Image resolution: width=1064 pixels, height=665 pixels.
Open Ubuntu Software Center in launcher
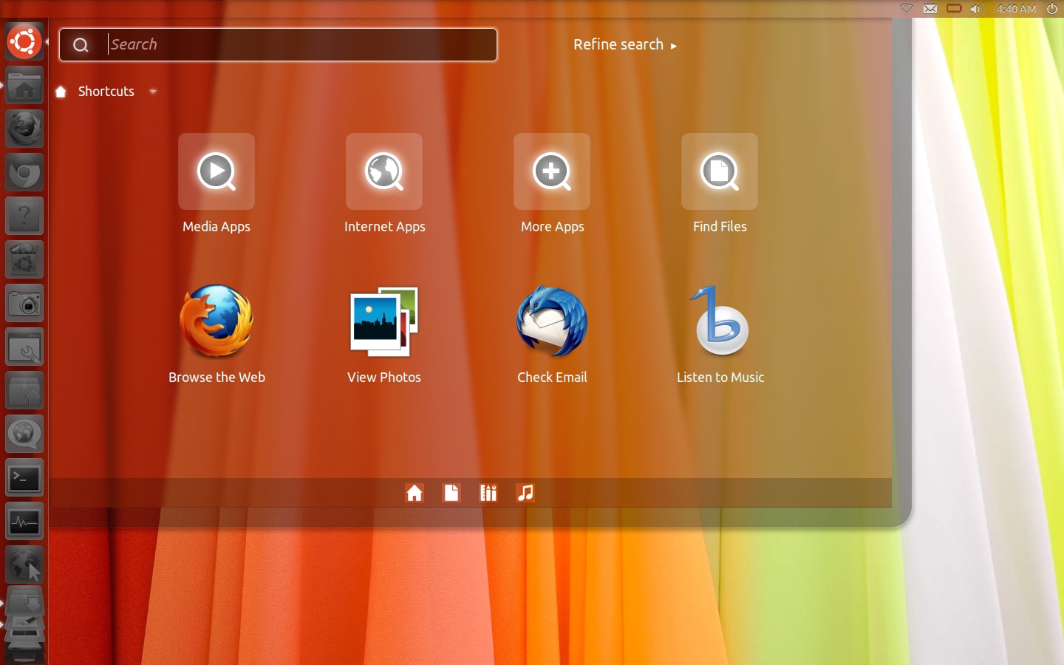[x=24, y=259]
